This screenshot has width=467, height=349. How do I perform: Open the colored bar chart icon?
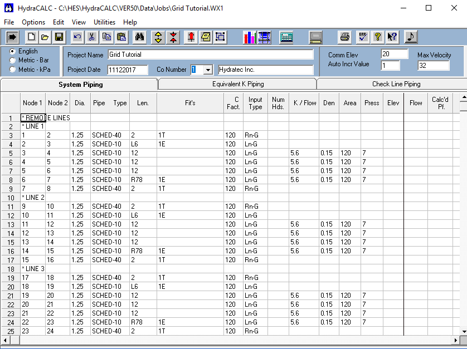[x=249, y=37]
